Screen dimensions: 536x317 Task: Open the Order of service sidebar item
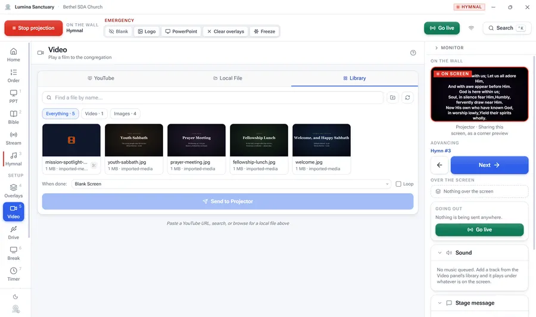click(x=13, y=76)
